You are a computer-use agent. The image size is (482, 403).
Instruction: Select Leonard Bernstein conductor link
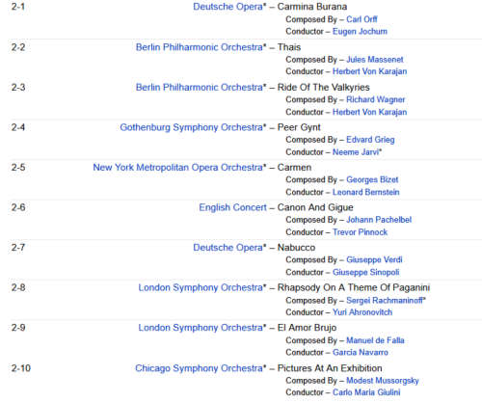(x=366, y=192)
